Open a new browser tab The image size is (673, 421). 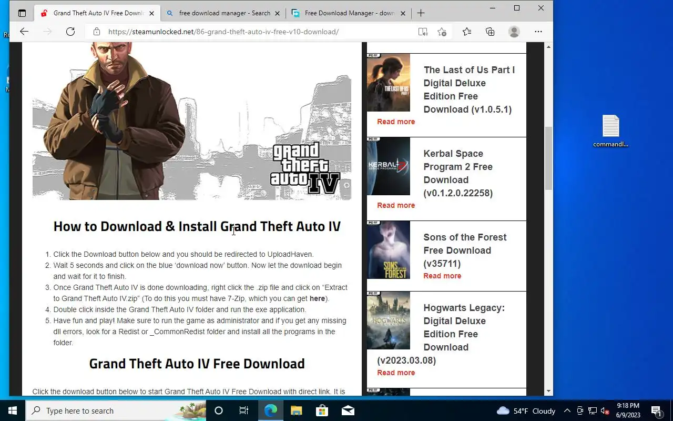(x=421, y=13)
